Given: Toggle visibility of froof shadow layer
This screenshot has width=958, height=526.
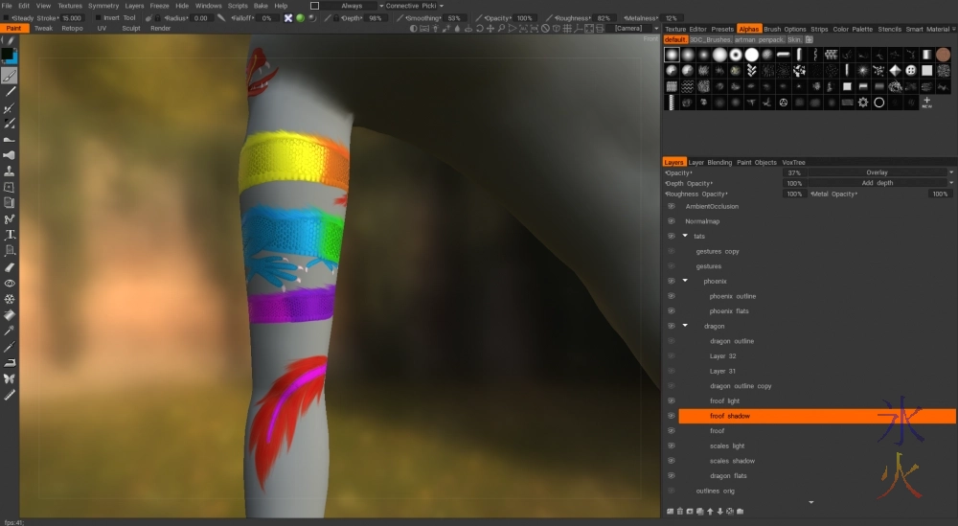Looking at the screenshot, I should click(671, 416).
